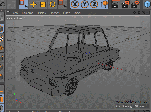Select the Live Selection tool
The height and width of the screenshot is (112, 151).
24,4
